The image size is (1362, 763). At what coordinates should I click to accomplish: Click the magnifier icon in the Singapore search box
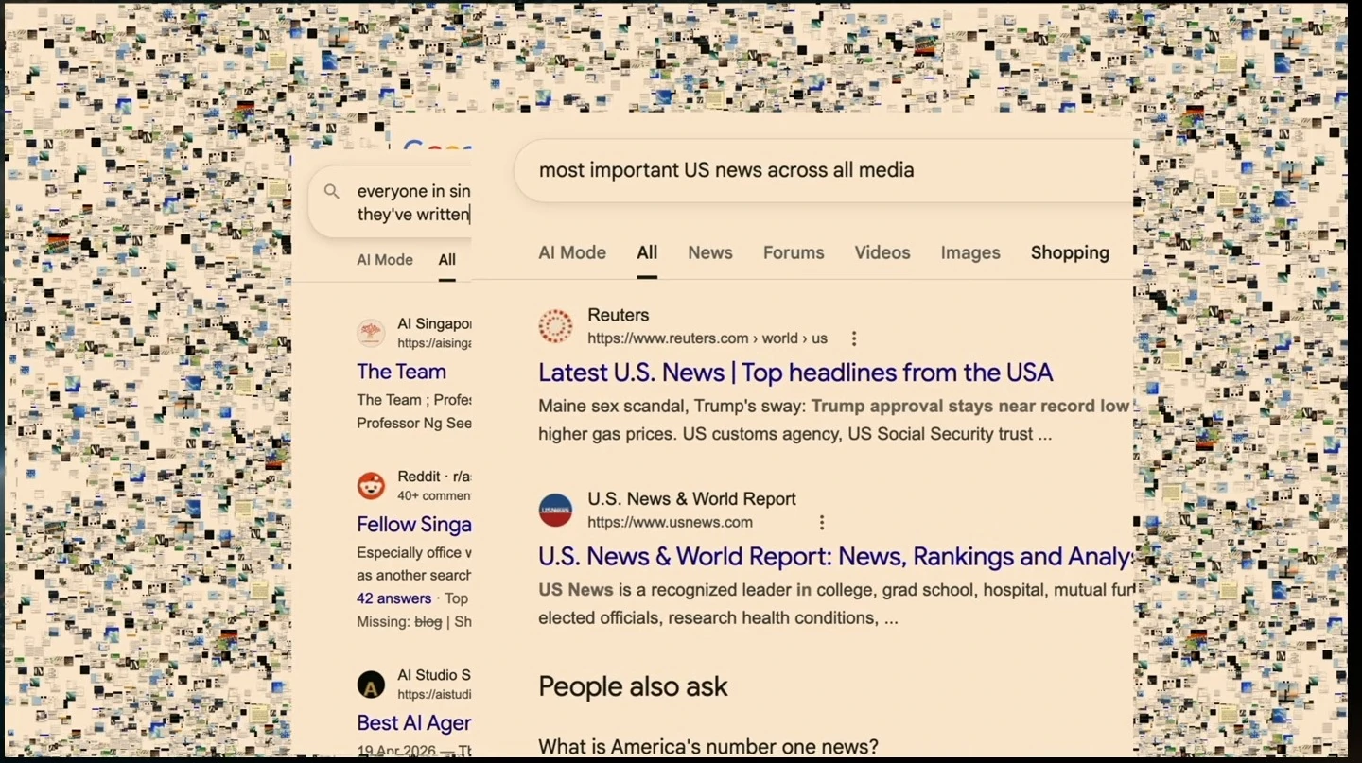point(332,192)
